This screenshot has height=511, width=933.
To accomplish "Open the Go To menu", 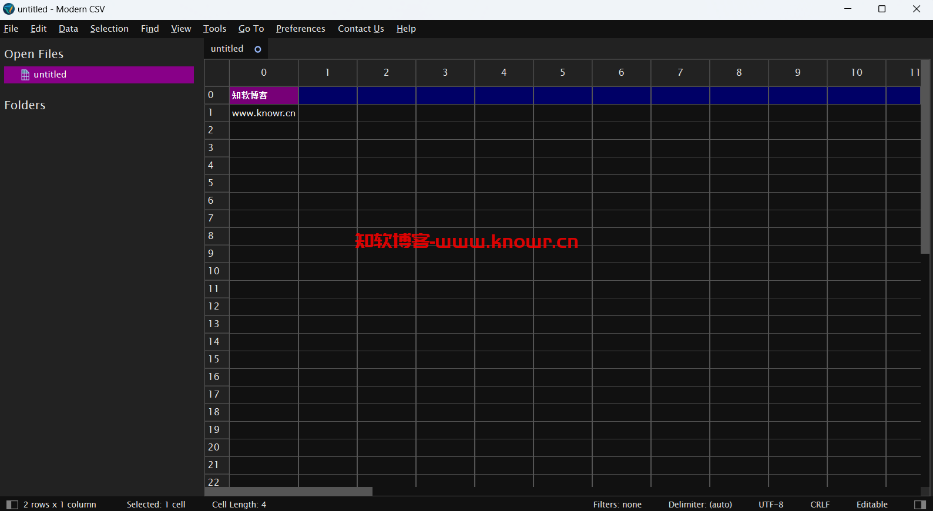I will (x=251, y=29).
